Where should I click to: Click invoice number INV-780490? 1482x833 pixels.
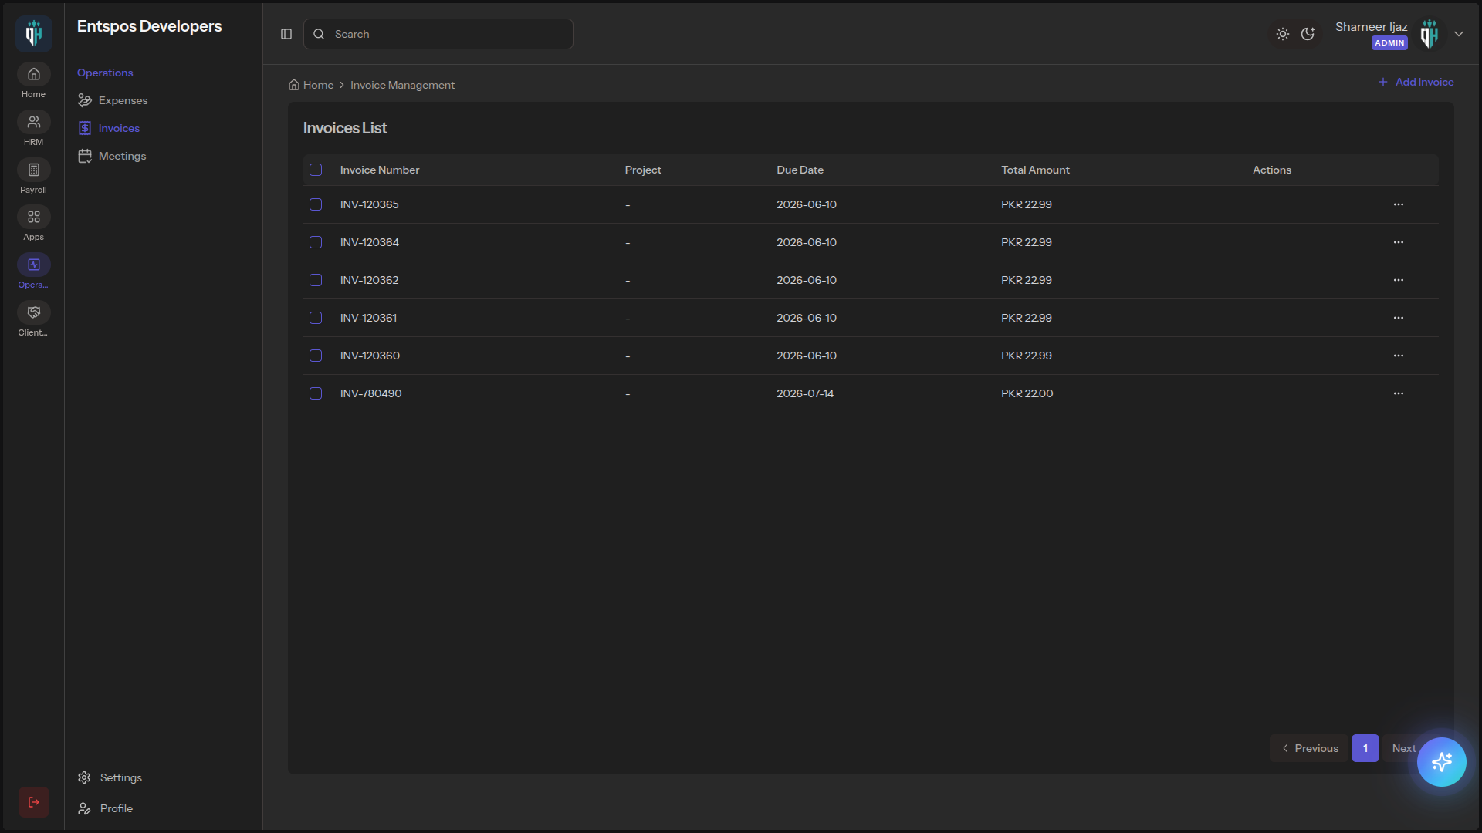371,393
